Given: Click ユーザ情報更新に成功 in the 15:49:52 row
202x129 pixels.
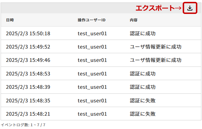Looking at the screenshot, I should (155, 47).
